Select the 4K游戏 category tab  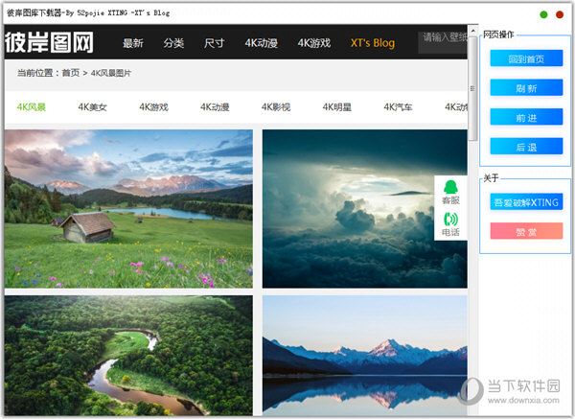pos(153,107)
